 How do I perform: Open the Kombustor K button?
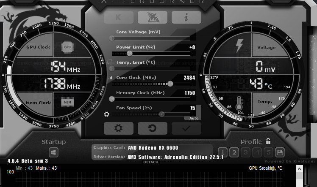point(119,17)
